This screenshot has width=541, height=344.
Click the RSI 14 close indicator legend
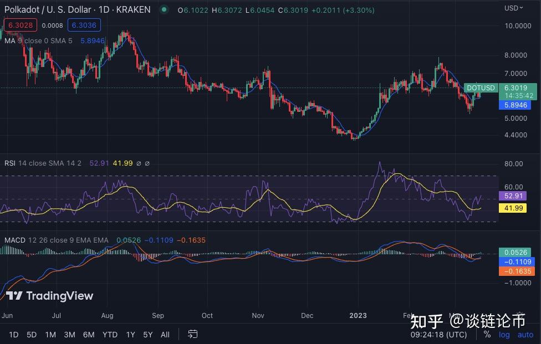pos(43,163)
